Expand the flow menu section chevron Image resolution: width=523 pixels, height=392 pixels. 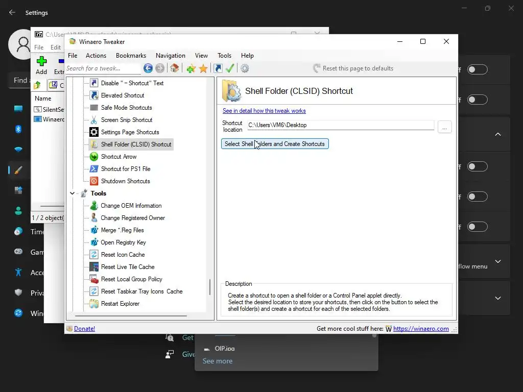498,261
